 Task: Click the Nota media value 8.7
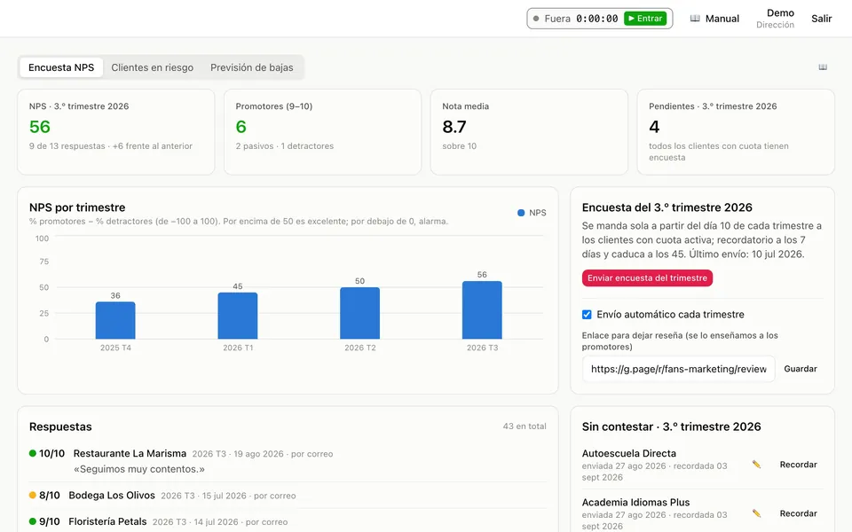454,127
